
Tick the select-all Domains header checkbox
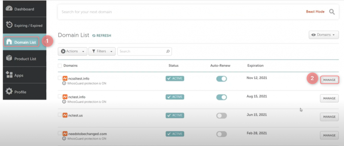(60, 65)
